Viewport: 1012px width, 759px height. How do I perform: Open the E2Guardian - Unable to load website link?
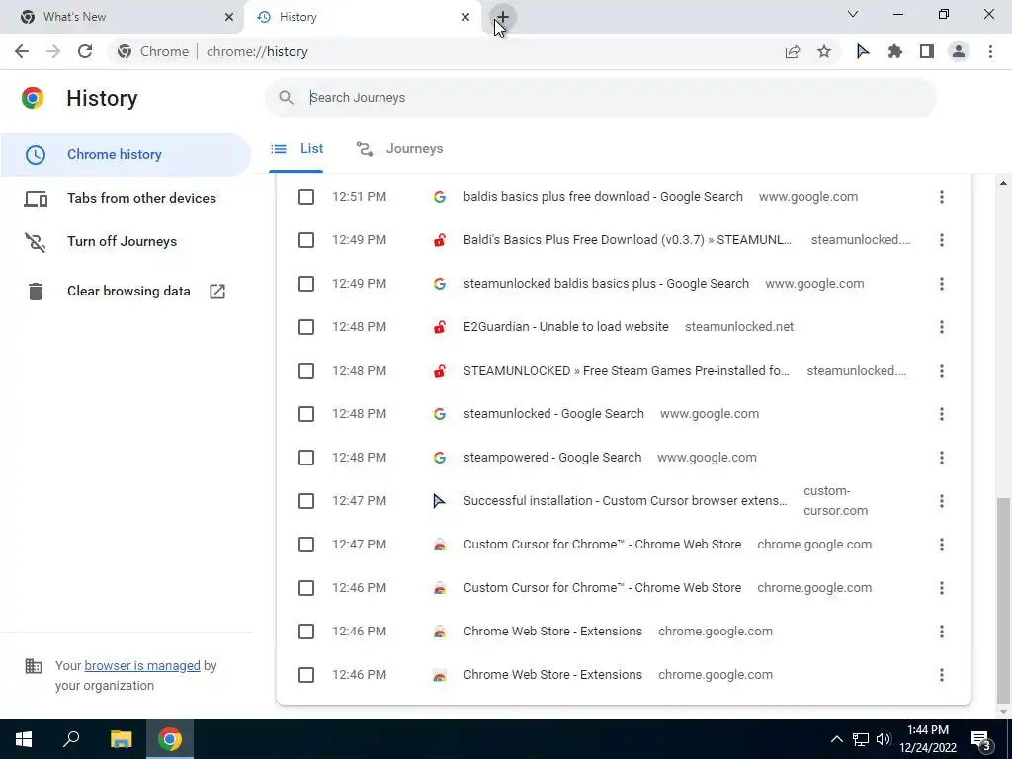[x=566, y=327]
